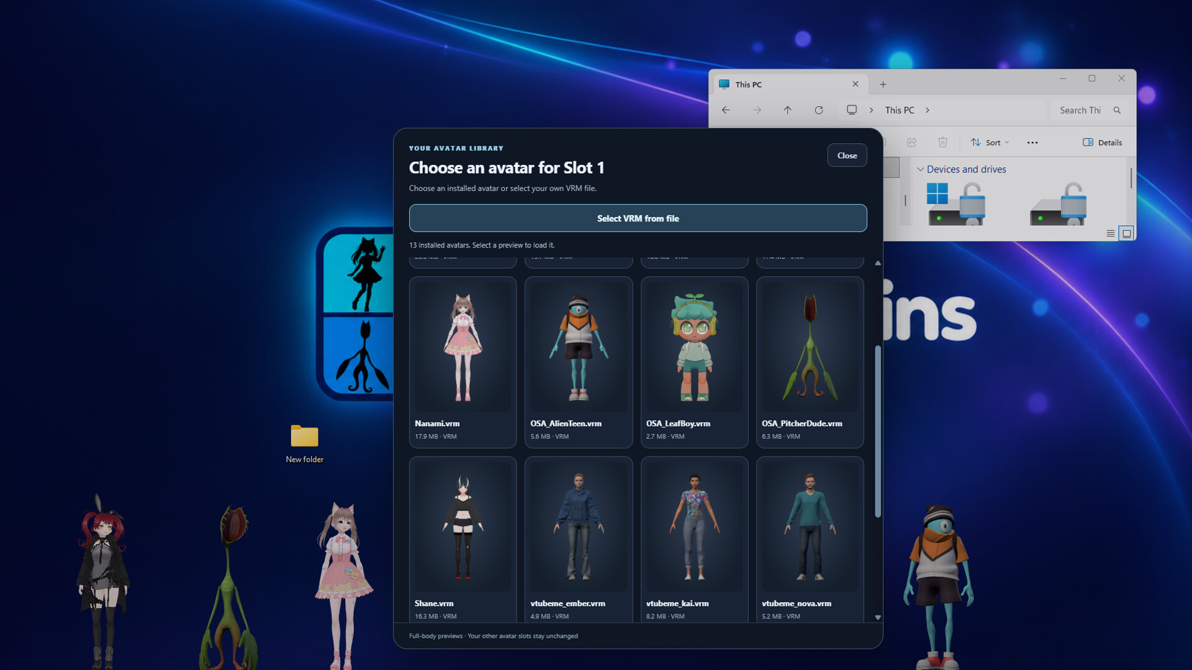The width and height of the screenshot is (1192, 670).
Task: Click the Share icon in Explorer toolbar
Action: pos(911,142)
